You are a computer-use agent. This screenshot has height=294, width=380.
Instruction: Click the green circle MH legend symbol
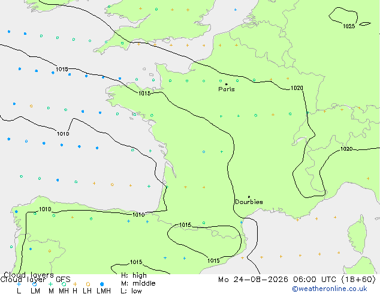coord(64,284)
